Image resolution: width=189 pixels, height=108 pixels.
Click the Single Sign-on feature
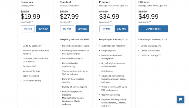click(109, 50)
